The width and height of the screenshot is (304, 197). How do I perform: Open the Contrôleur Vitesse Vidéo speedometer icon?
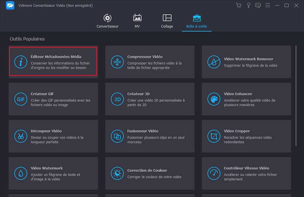[214, 173]
